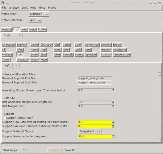The height and width of the screenshot is (154, 163).
Task: Switch to the Profile tab
Action: pyautogui.click(x=42, y=30)
